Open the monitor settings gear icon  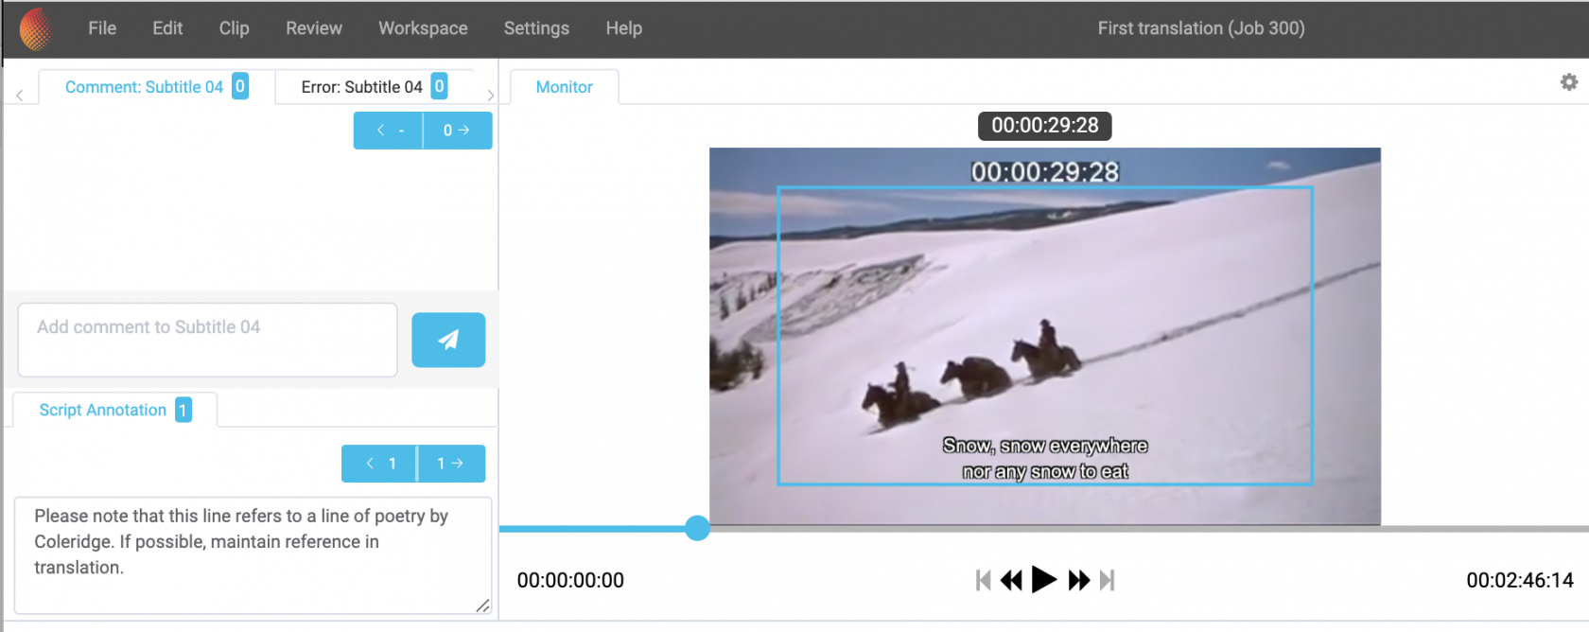click(x=1568, y=82)
